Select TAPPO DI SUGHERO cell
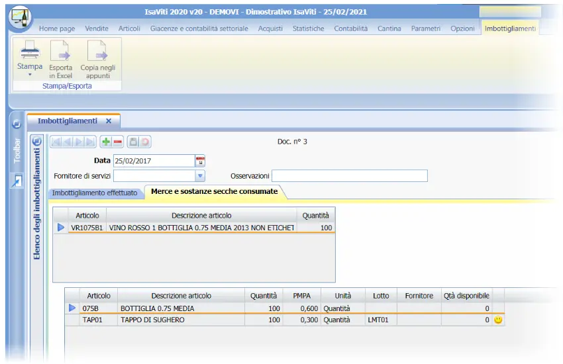Viewport: 563px width, 364px height. coord(181,320)
